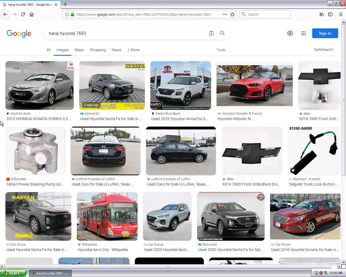Click the browser Search box in toolbar
The height and width of the screenshot is (277, 346).
tap(265, 14)
